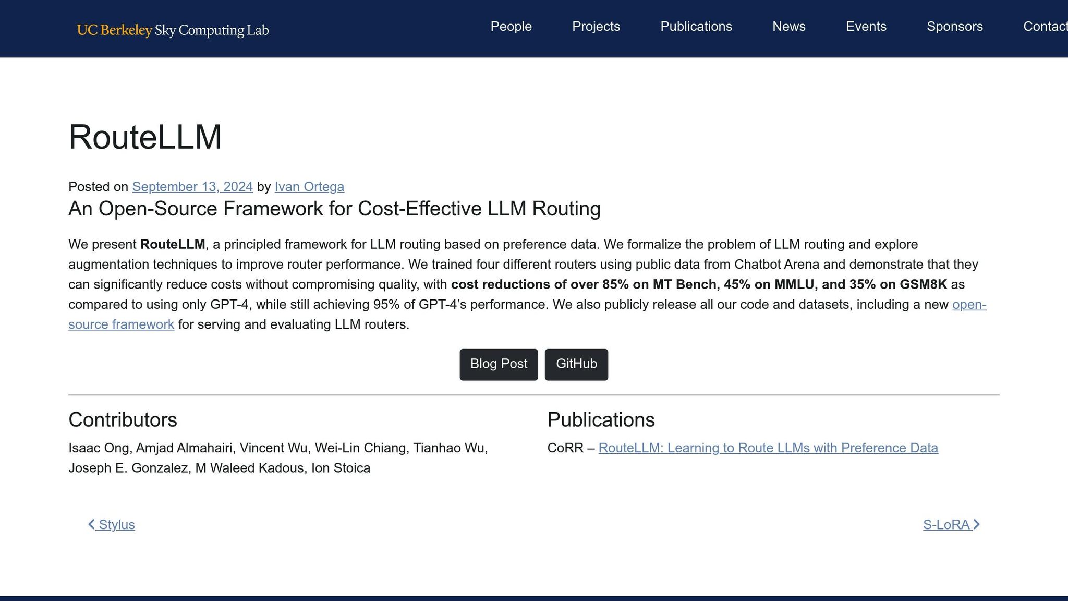Click the right chevron beside S-LoRA
The image size is (1068, 601).
coord(976,525)
